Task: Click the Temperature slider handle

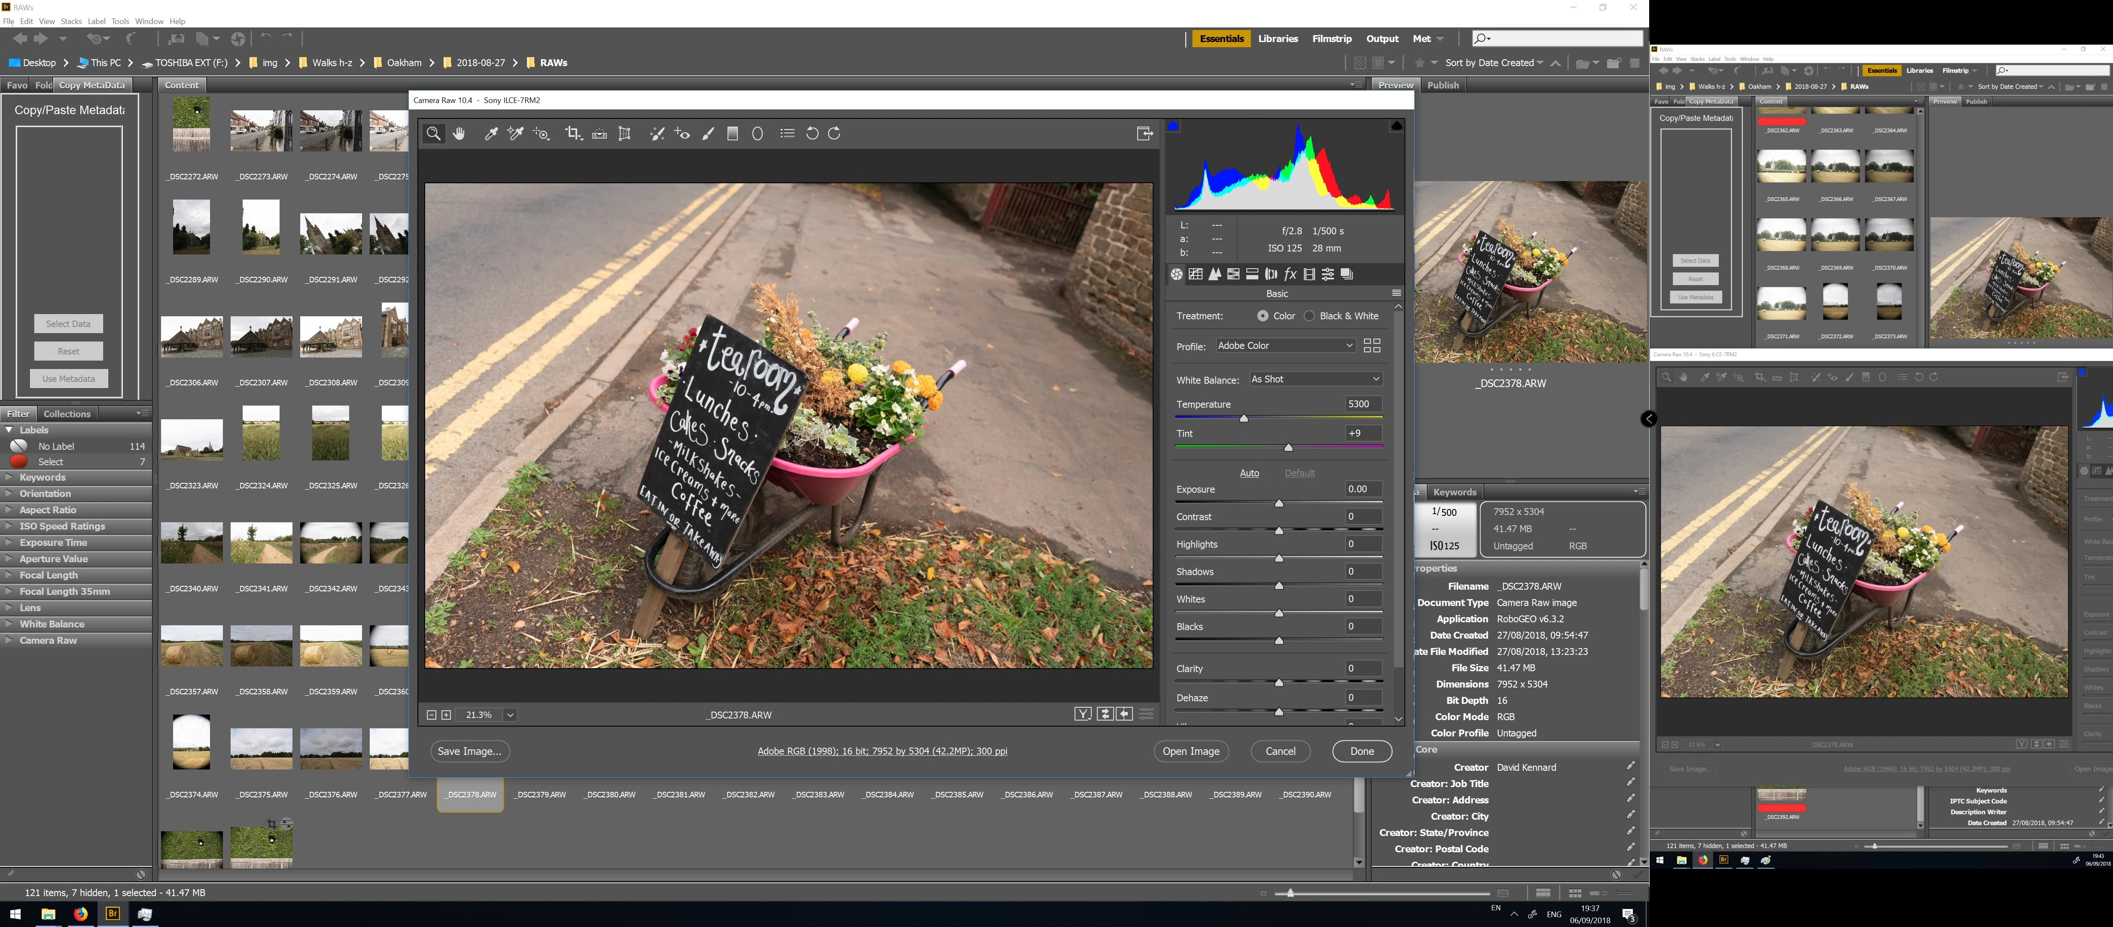Action: 1243,419
